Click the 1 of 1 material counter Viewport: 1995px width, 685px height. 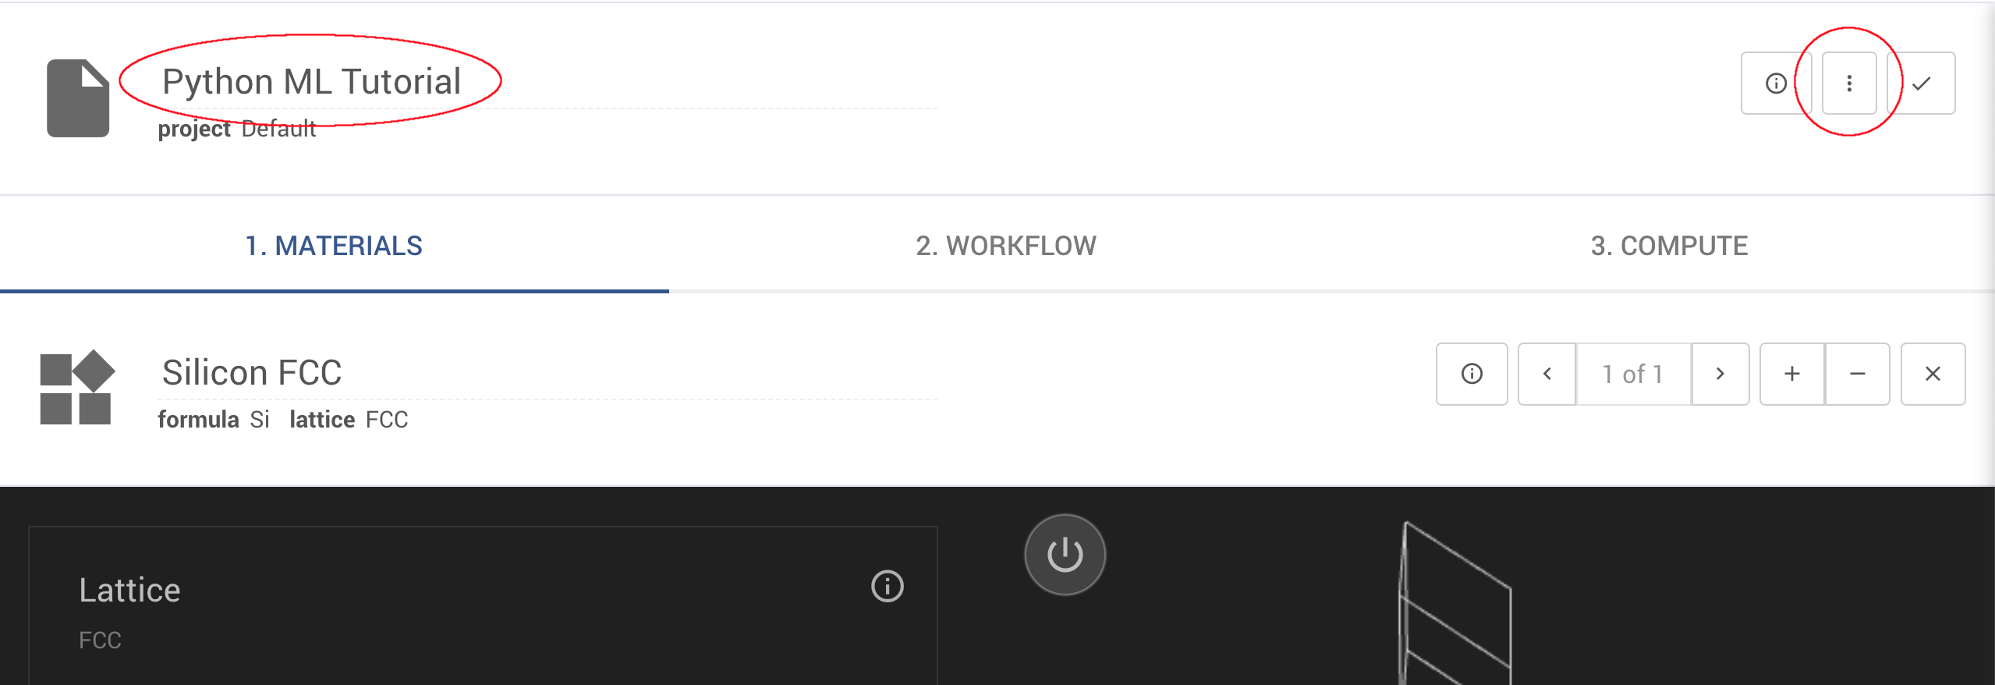(1633, 374)
